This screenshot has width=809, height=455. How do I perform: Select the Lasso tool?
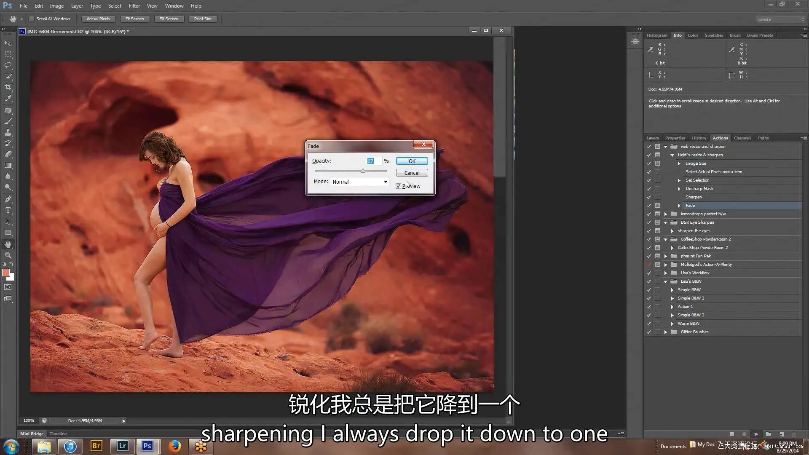tap(8, 65)
